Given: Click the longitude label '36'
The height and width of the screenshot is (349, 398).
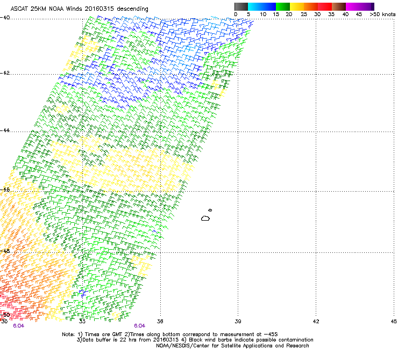Looking at the screenshot, I should click(160, 322).
